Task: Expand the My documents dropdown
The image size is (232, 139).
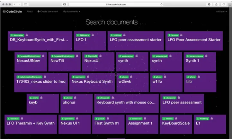Action: [71, 12]
